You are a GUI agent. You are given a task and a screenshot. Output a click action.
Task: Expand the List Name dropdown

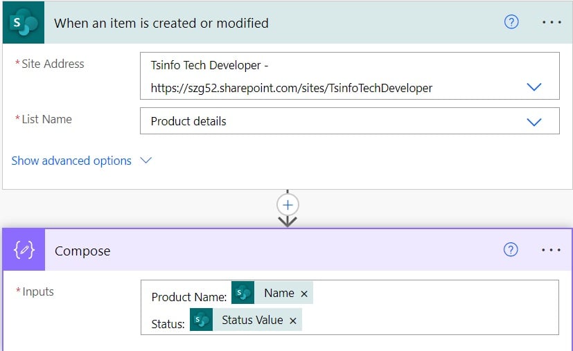(x=534, y=122)
